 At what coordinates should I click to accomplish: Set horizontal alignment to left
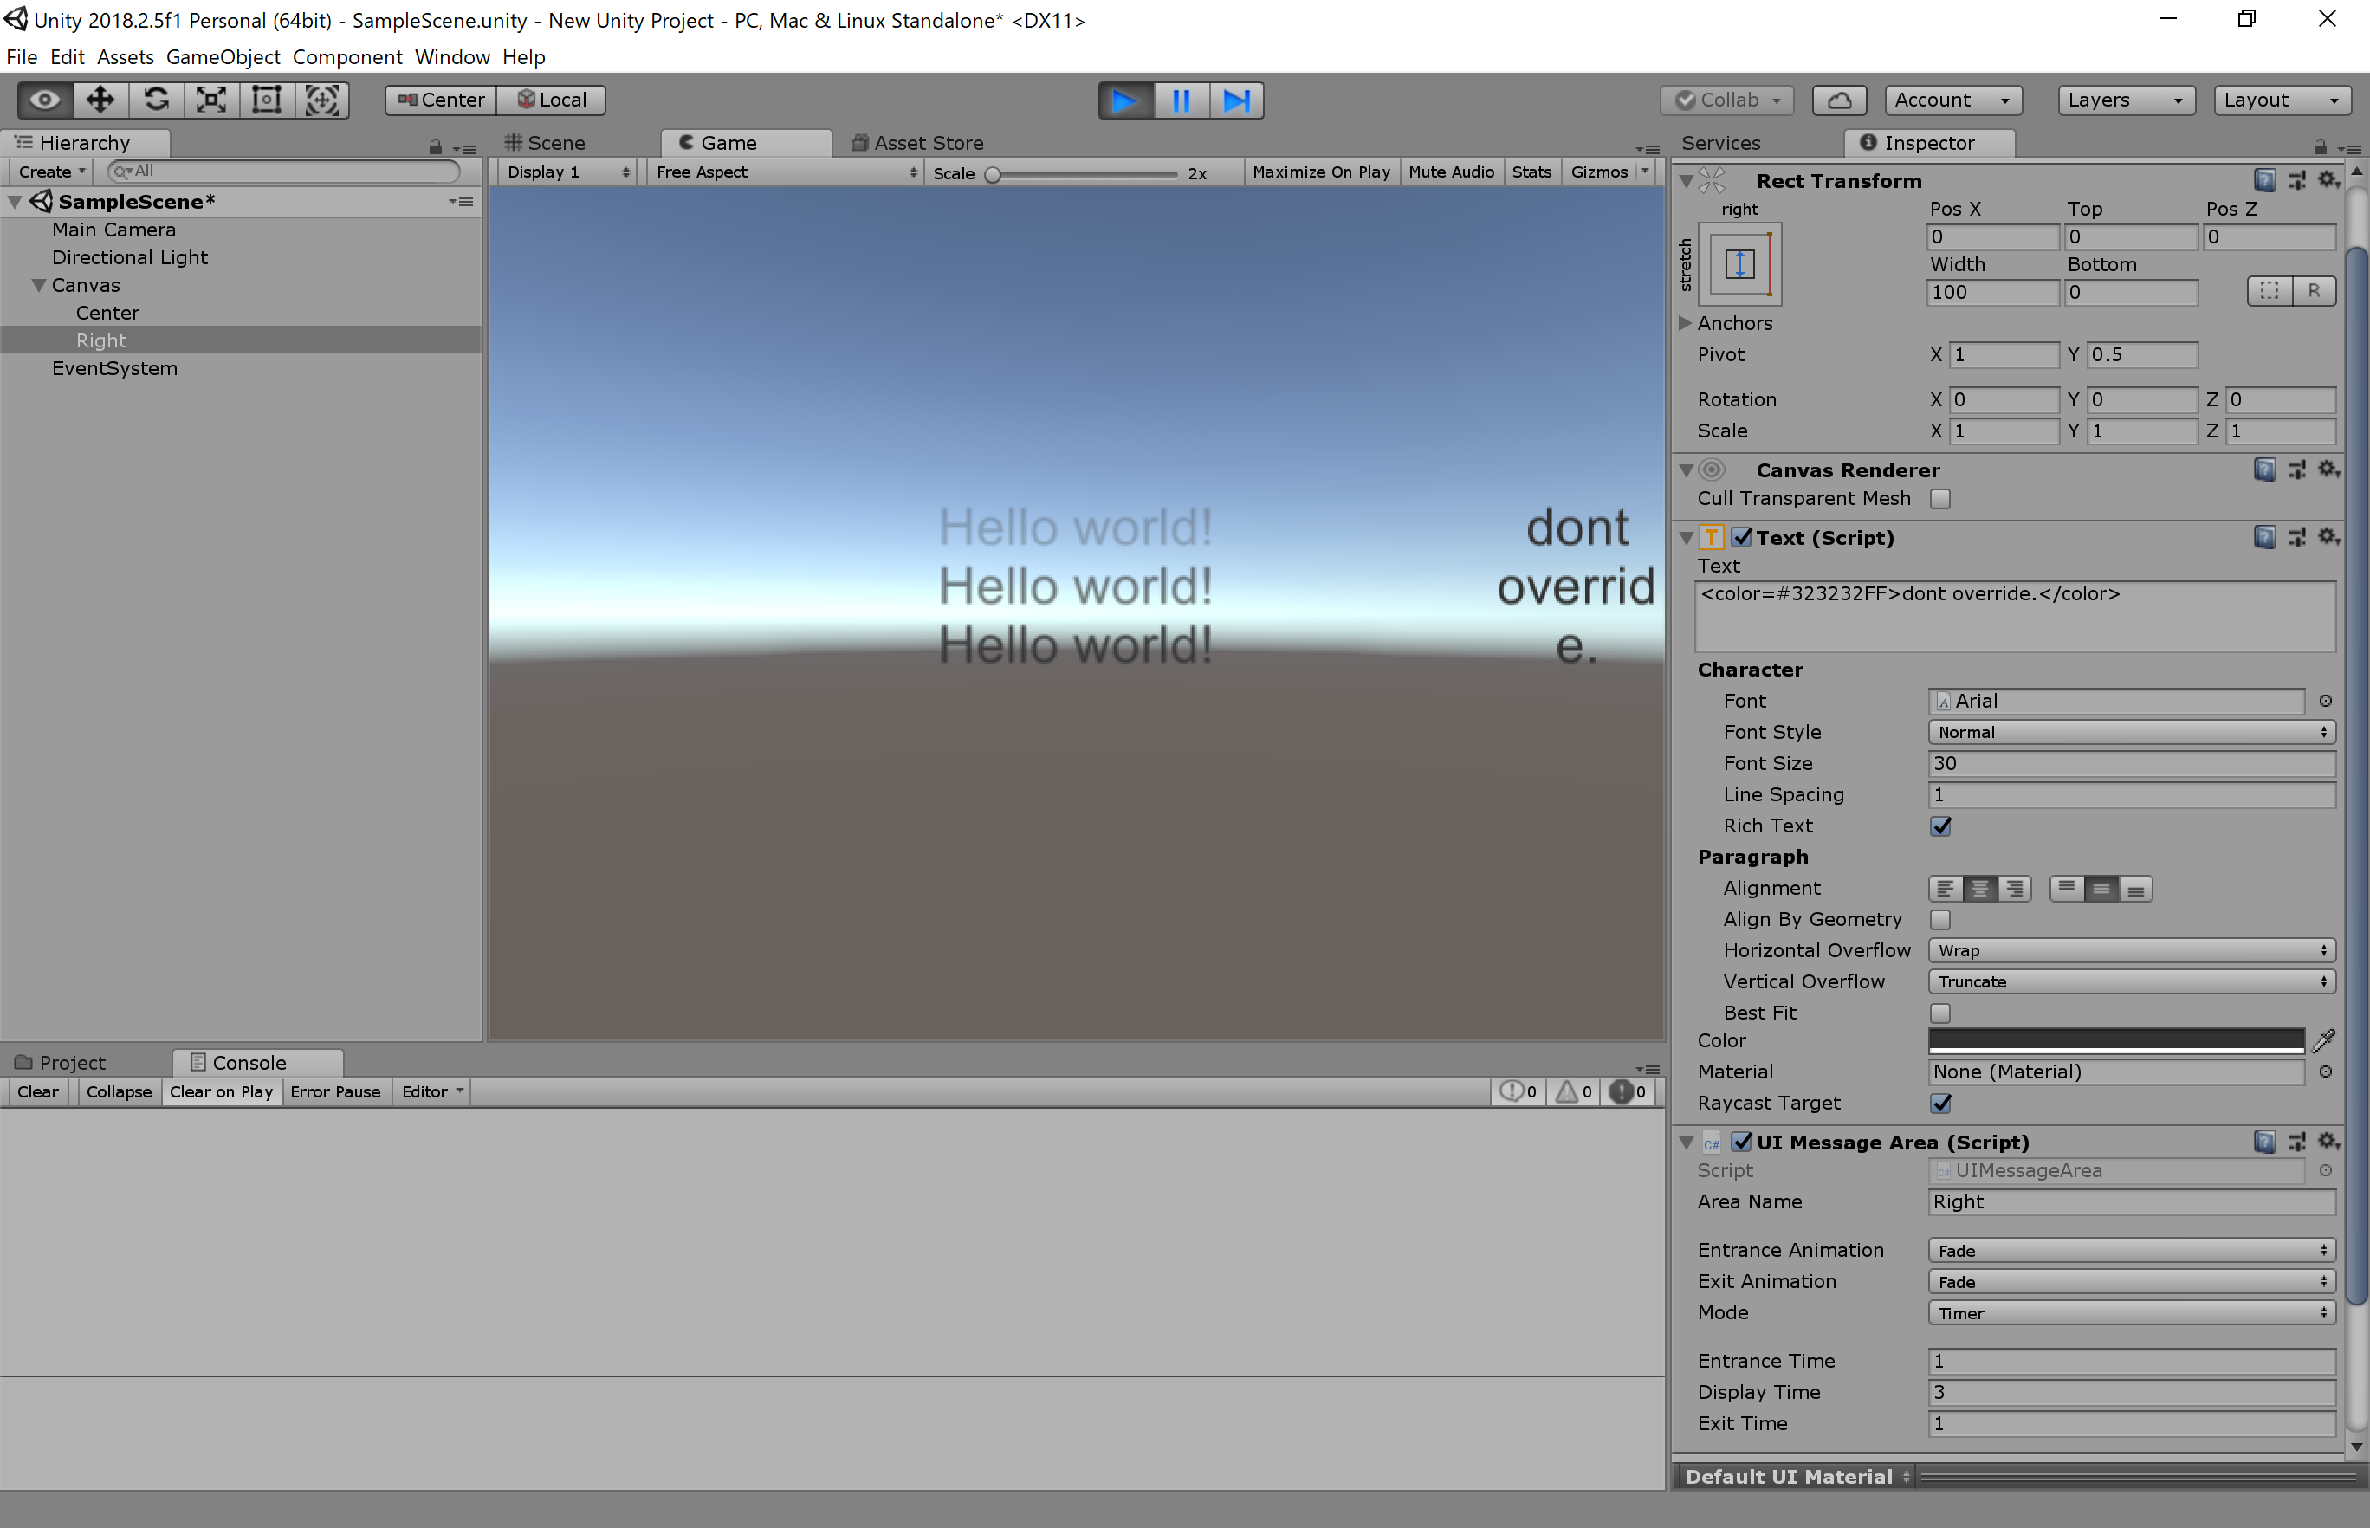click(x=1946, y=888)
